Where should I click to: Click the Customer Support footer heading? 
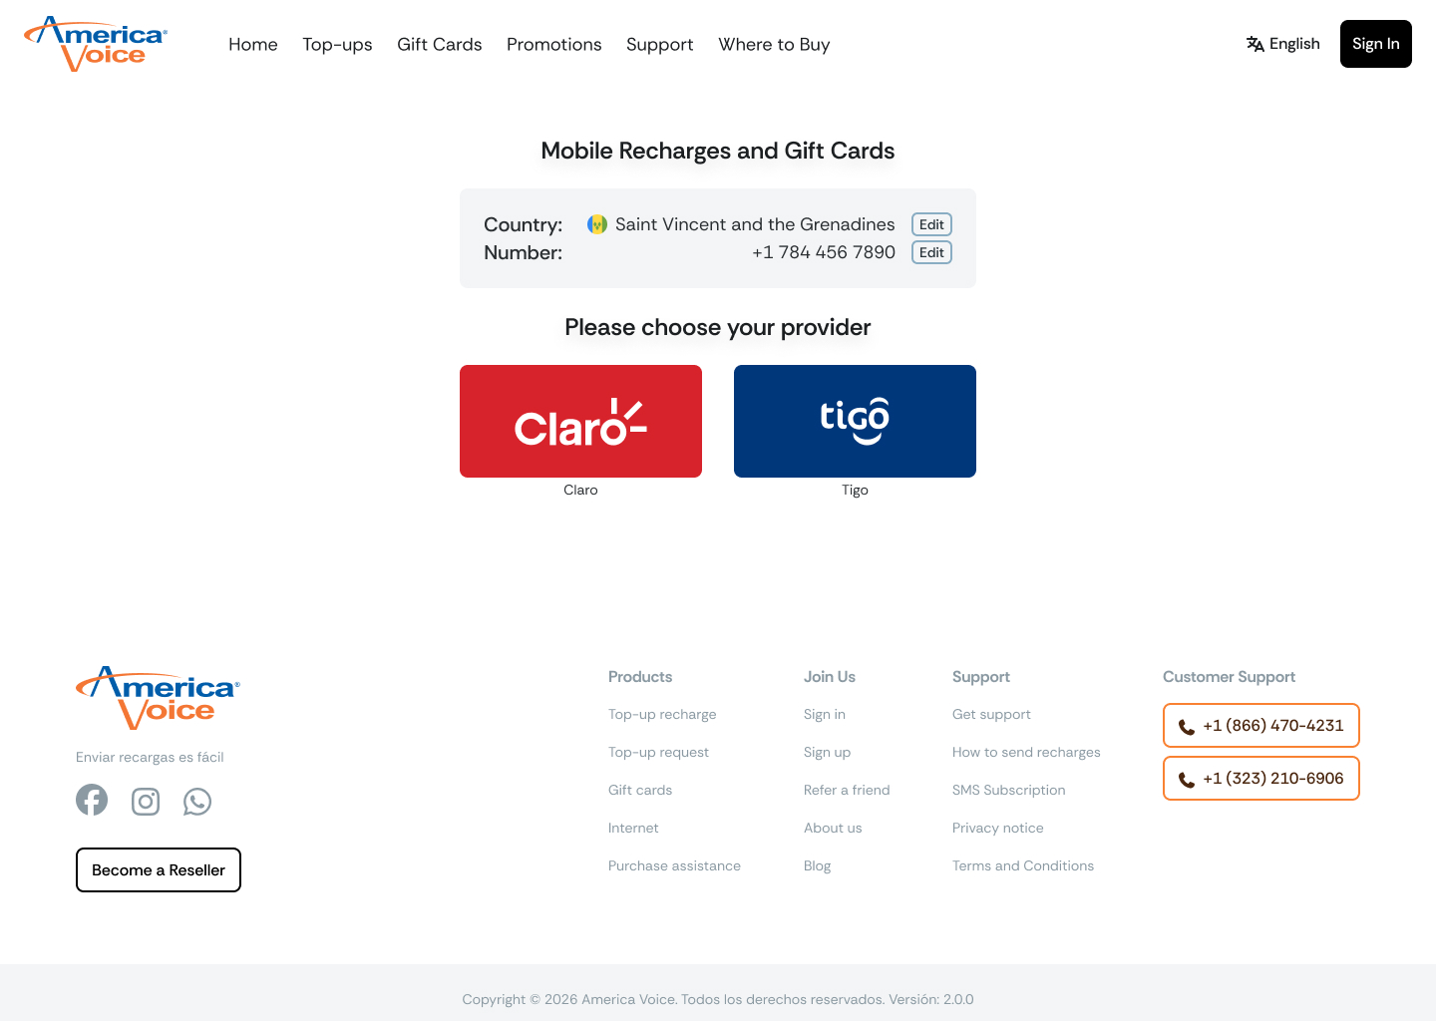click(x=1229, y=676)
